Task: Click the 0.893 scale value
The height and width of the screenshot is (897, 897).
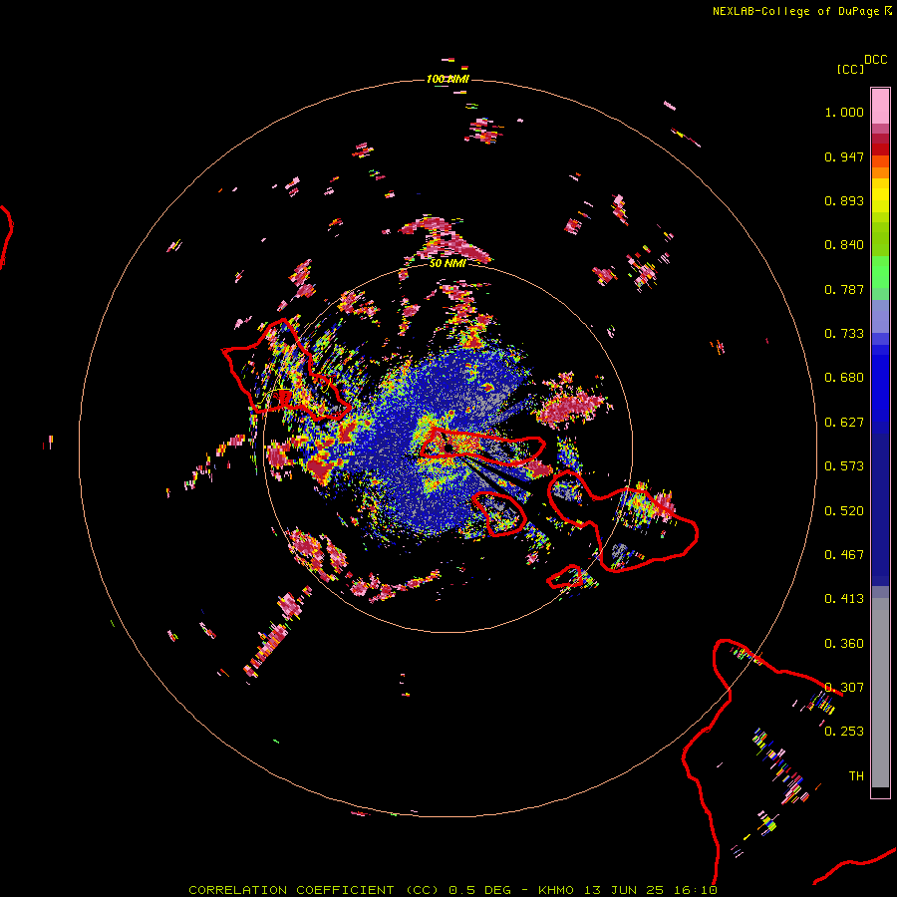Action: [844, 200]
